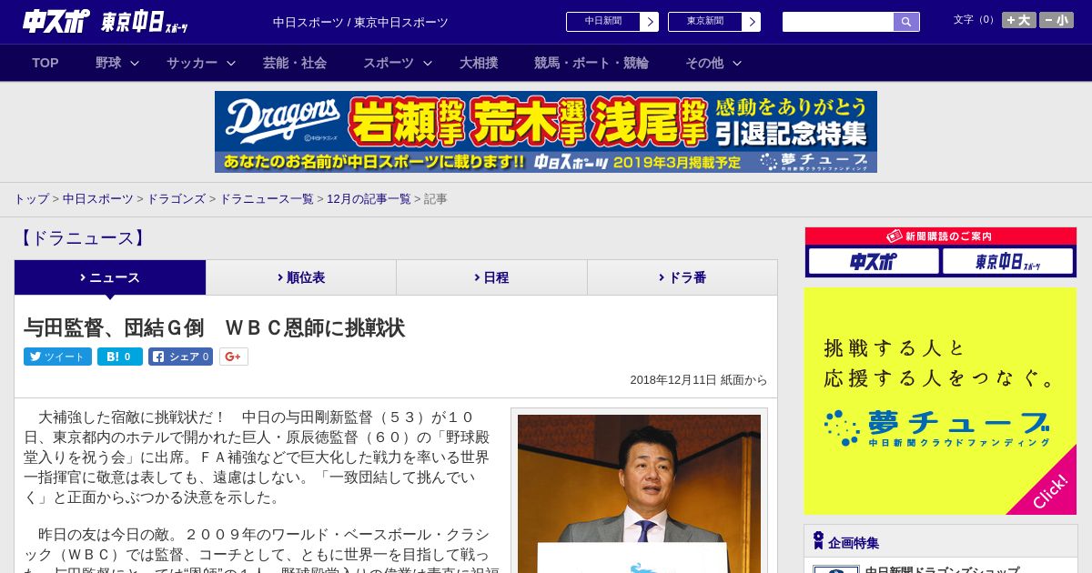Click 中スポ subscription button in sidebar
The width and height of the screenshot is (1092, 573).
coord(874,262)
